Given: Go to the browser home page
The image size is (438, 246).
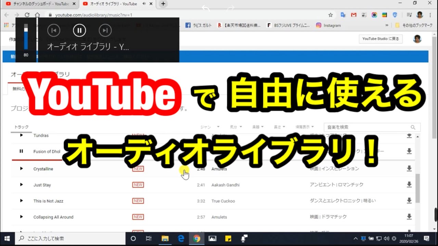Looking at the screenshot, I should tap(37, 15).
